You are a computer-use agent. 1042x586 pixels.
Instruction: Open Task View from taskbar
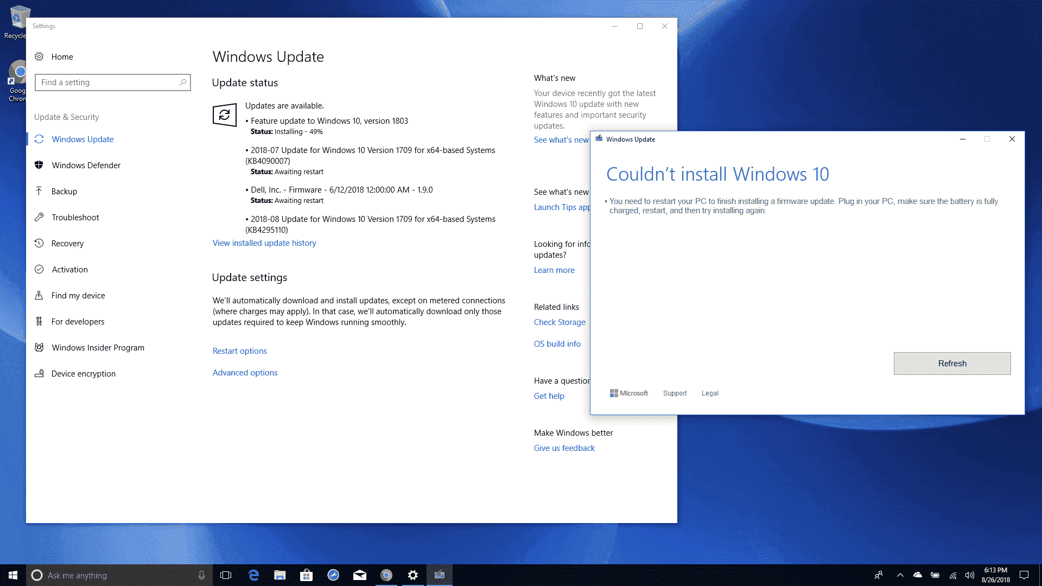coord(226,575)
